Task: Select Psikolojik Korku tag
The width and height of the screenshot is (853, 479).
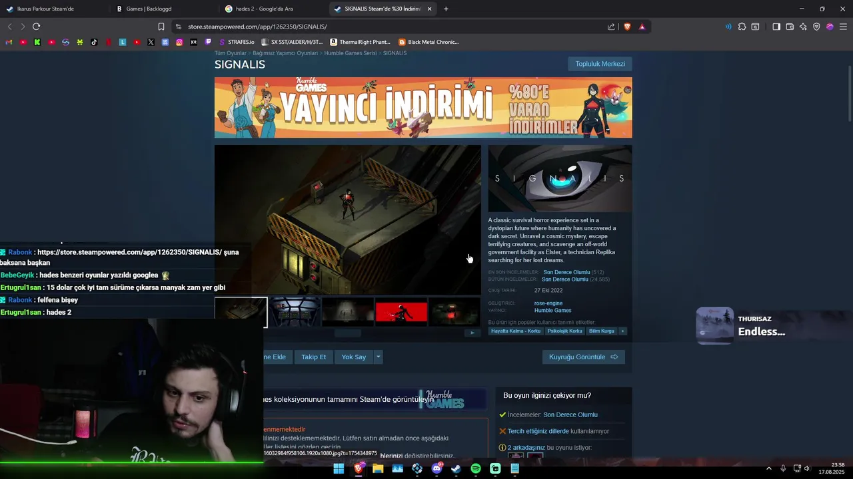Action: click(564, 331)
